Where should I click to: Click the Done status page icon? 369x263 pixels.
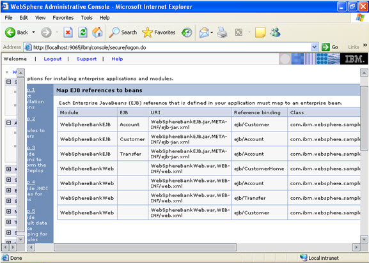(5, 258)
